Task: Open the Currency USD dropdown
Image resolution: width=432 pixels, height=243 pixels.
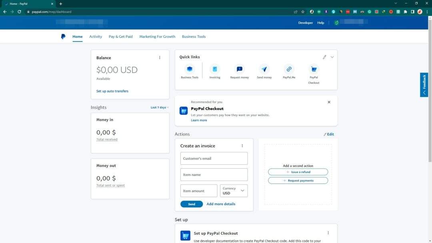Action: pyautogui.click(x=234, y=191)
